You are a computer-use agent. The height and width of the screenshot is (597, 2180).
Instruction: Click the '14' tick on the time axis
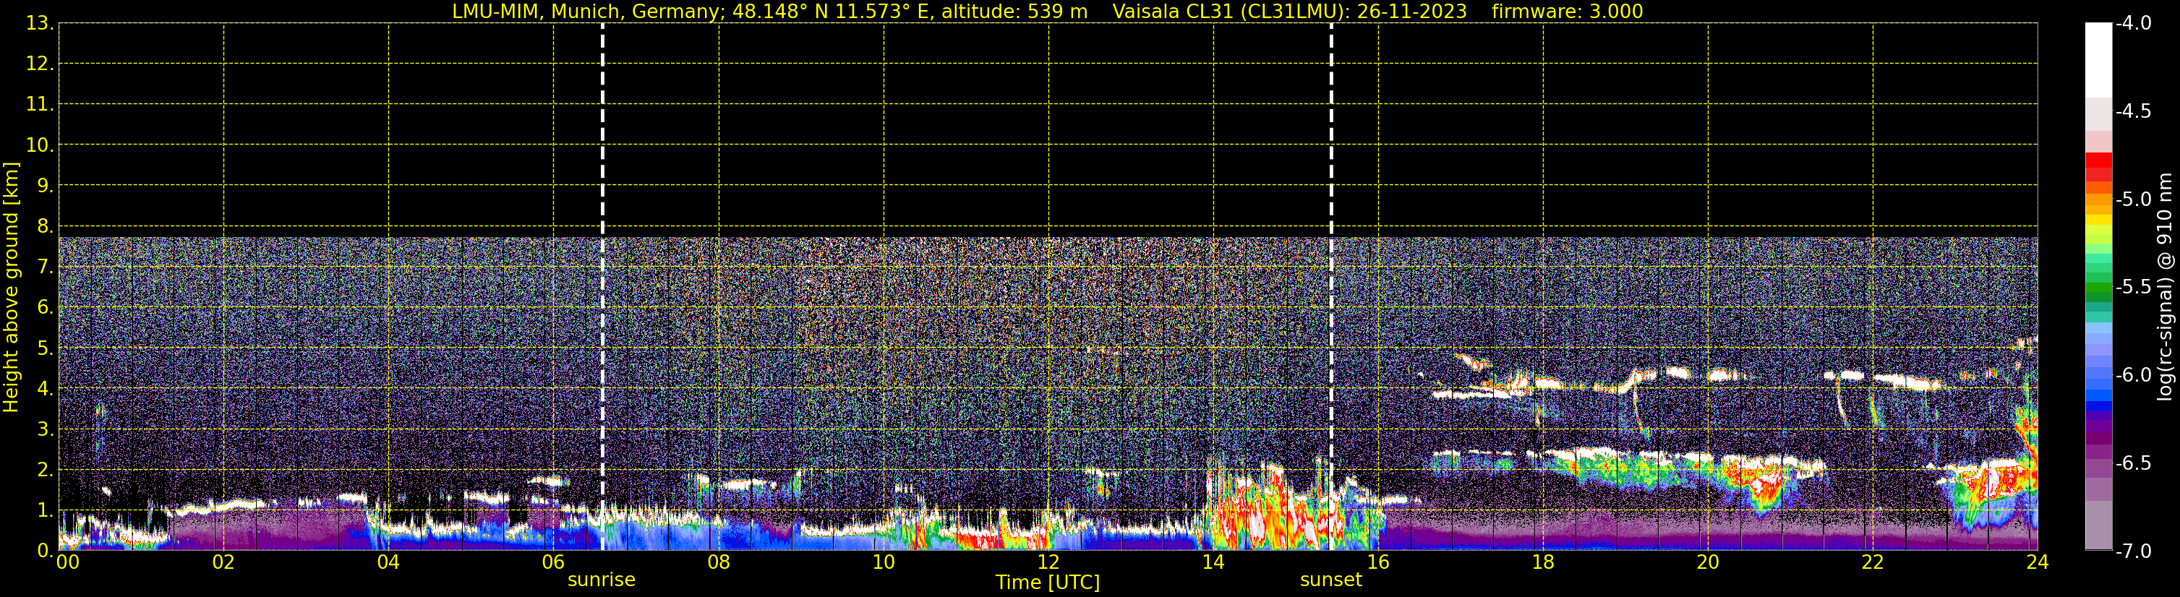point(1213,562)
